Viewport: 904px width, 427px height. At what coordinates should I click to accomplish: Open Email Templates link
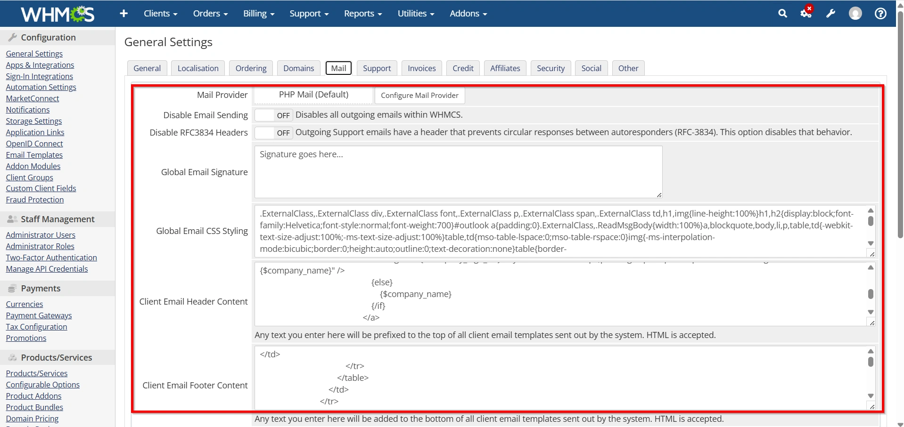(x=34, y=155)
